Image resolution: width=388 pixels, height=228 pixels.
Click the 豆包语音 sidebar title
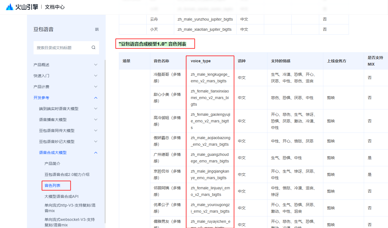43,30
